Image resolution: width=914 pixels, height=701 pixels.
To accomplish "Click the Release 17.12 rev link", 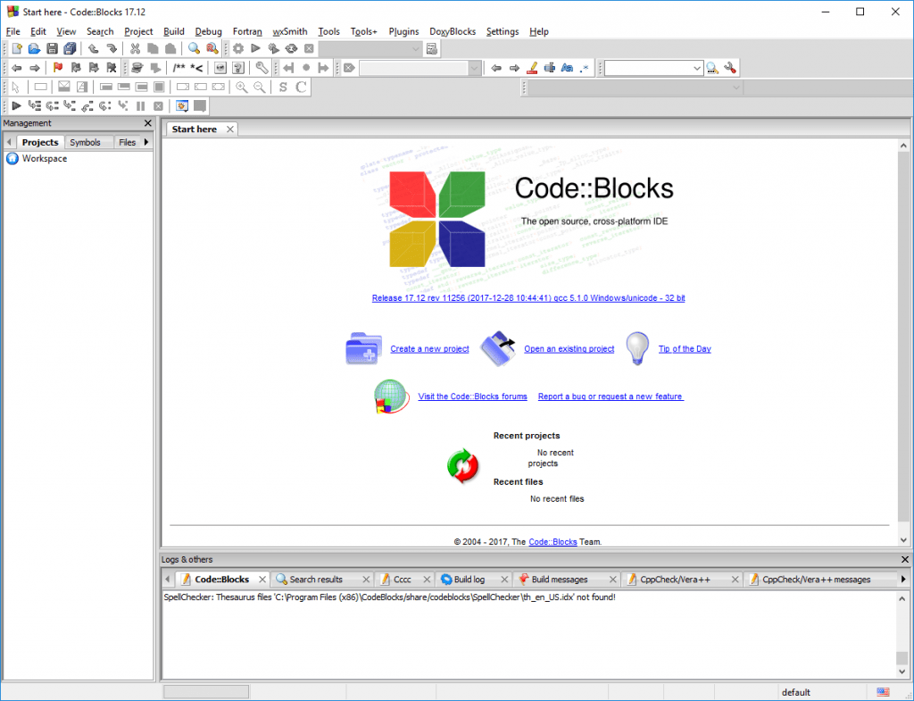I will 528,298.
